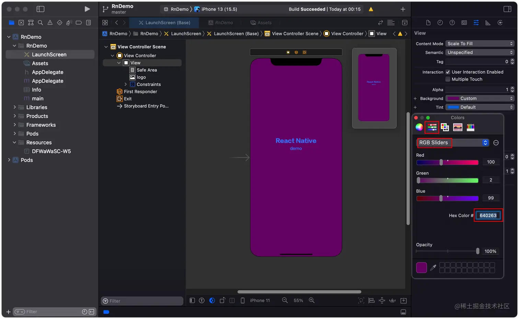The image size is (519, 319).
Task: Open the find navigator magnifier
Action: 41,23
